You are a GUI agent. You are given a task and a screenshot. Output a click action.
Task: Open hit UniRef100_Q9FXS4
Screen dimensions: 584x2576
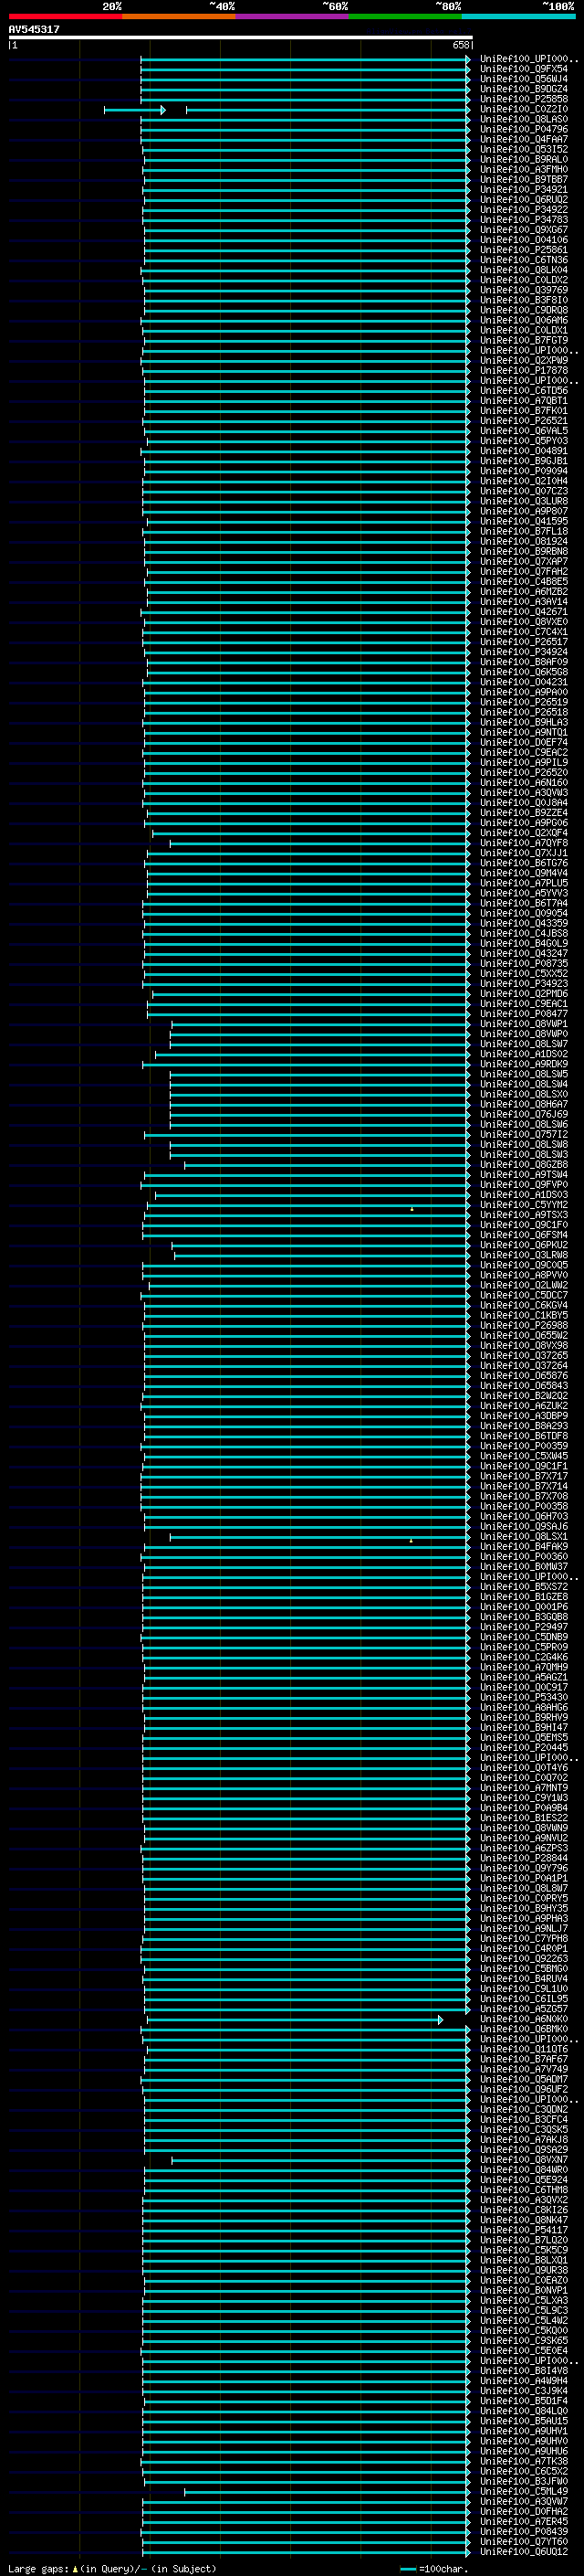point(523,69)
